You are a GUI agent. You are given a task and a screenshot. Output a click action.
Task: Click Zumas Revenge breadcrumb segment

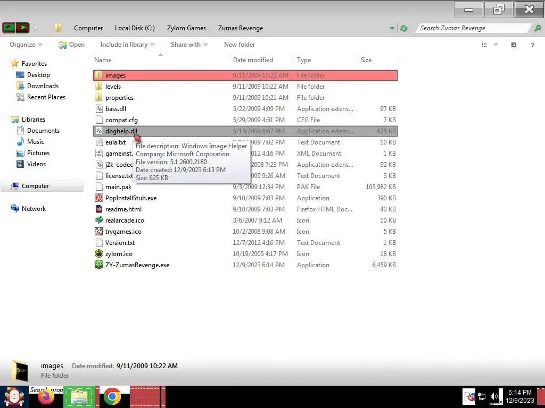[241, 28]
